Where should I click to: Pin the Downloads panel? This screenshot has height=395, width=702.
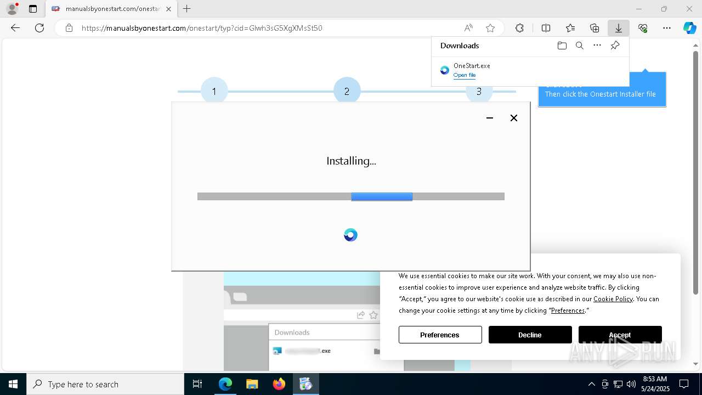(x=615, y=46)
